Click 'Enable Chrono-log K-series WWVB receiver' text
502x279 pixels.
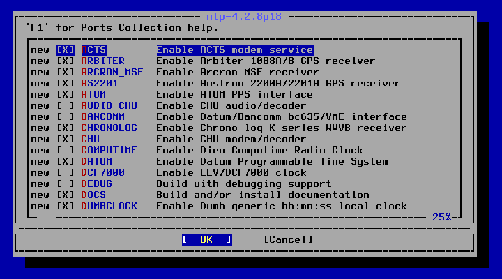(282, 128)
